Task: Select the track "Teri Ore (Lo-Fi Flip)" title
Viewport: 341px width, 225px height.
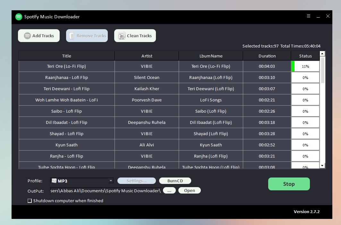Action: (66, 66)
